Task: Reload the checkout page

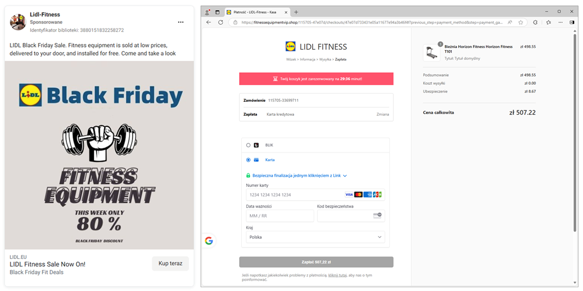Action: [x=220, y=22]
